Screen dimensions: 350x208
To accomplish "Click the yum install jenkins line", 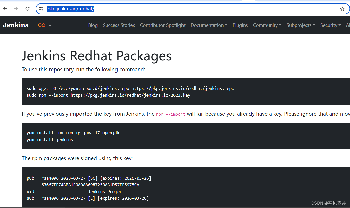I will coord(50,140).
